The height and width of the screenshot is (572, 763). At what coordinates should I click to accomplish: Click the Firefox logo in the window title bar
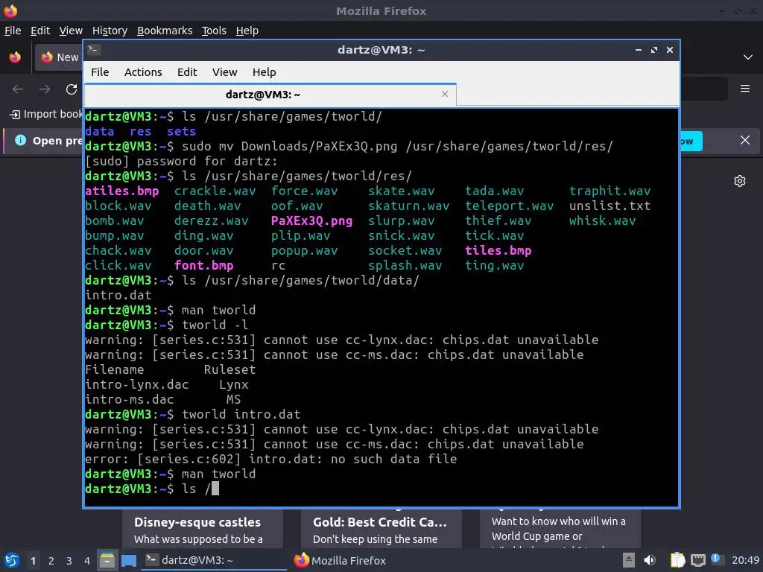10,10
